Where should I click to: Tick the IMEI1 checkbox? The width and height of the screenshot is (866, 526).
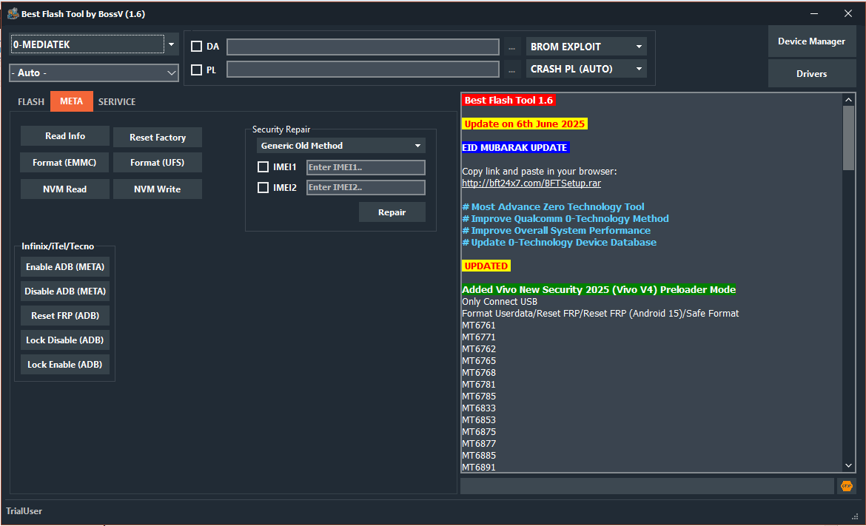pyautogui.click(x=263, y=166)
